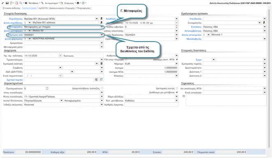Toggle Διεταιρική συν/γή checkbox
Image resolution: width=272 pixels, height=158 pixels.
pos(177,88)
